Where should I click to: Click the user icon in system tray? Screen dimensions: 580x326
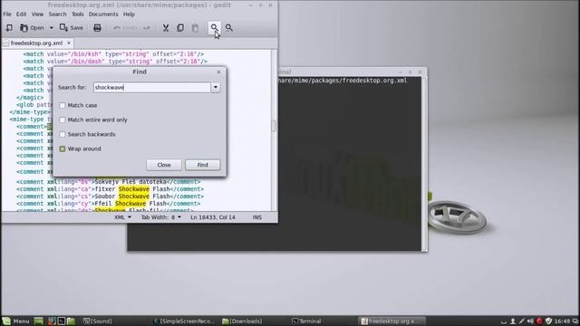pyautogui.click(x=513, y=321)
